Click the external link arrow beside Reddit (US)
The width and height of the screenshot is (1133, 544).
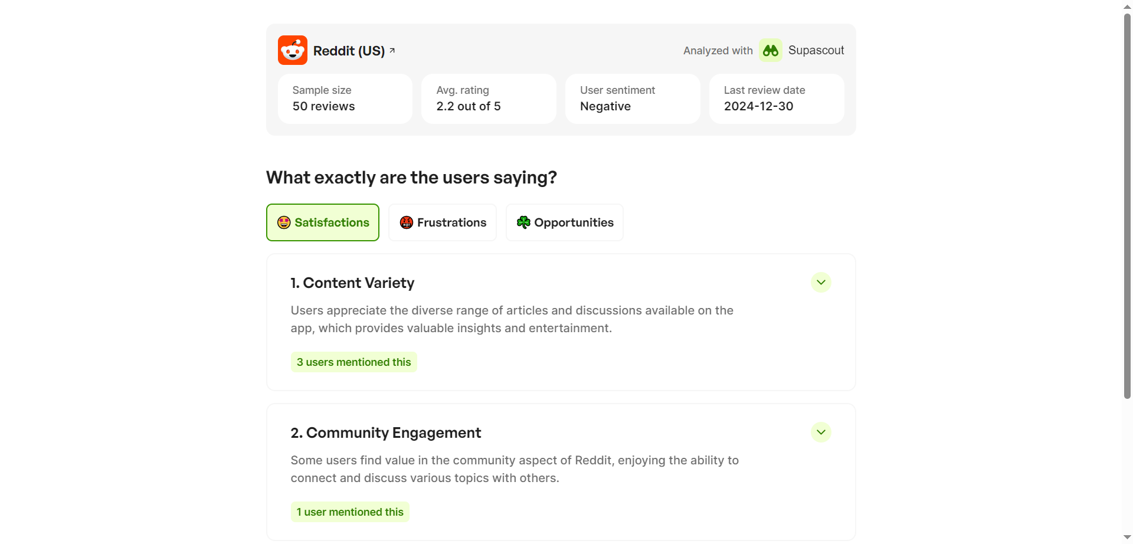click(x=392, y=51)
